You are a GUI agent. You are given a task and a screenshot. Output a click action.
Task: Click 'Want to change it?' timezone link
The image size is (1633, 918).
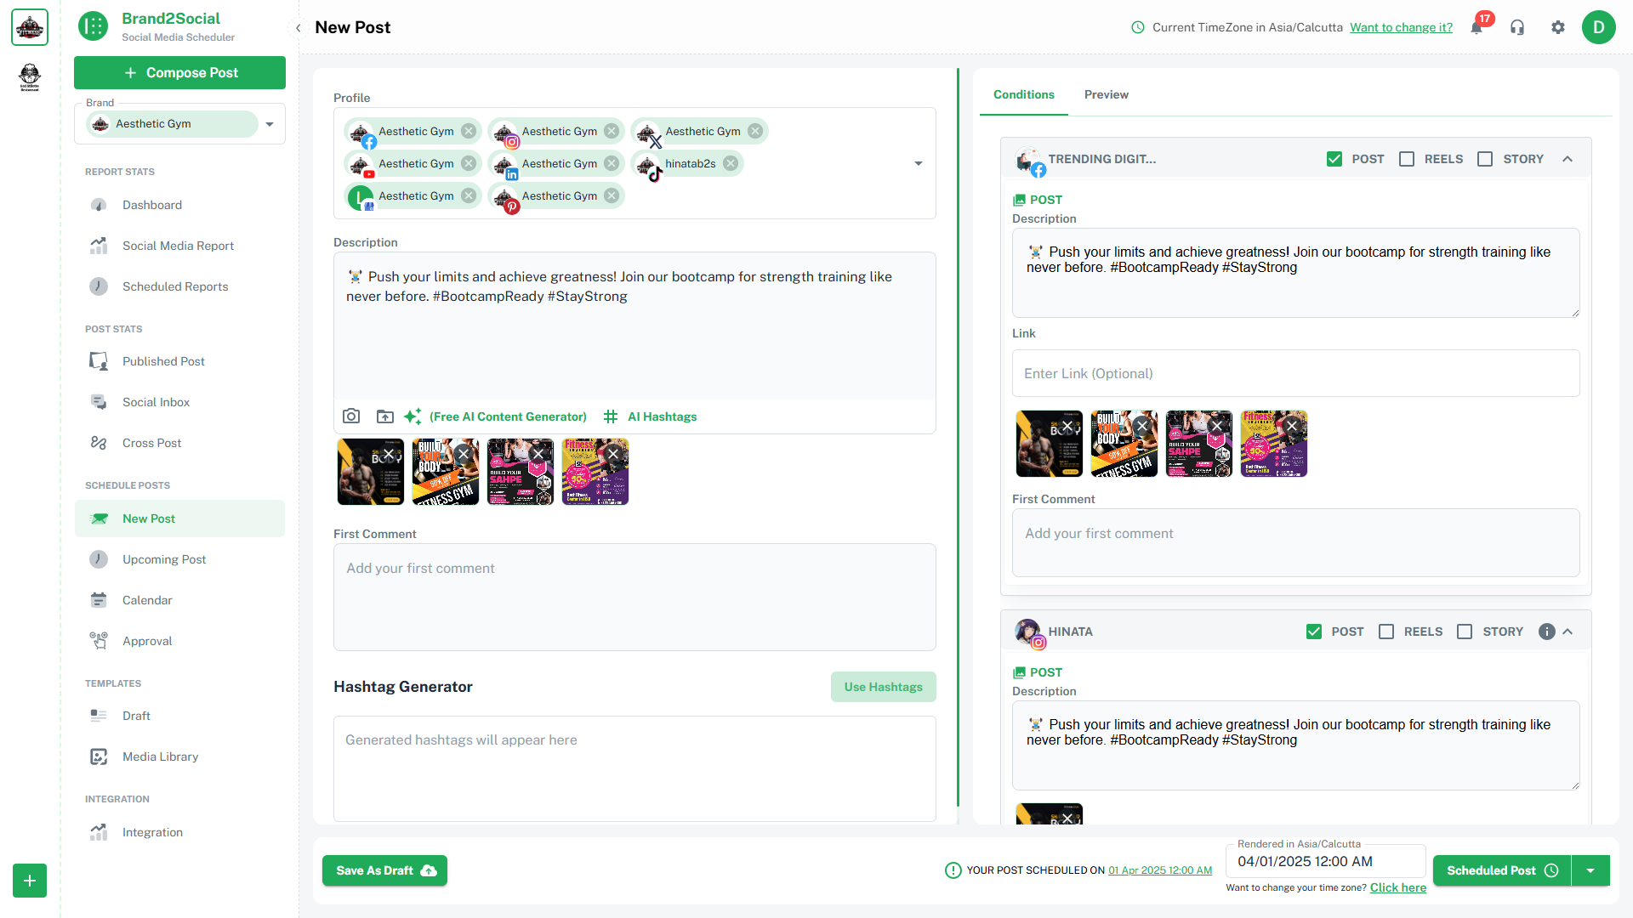coord(1401,27)
